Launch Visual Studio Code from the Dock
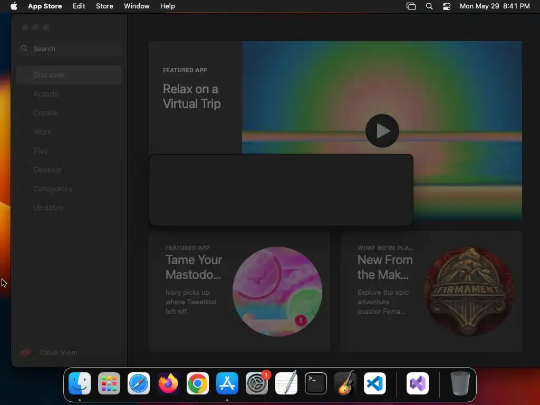The image size is (540, 405). [x=375, y=383]
